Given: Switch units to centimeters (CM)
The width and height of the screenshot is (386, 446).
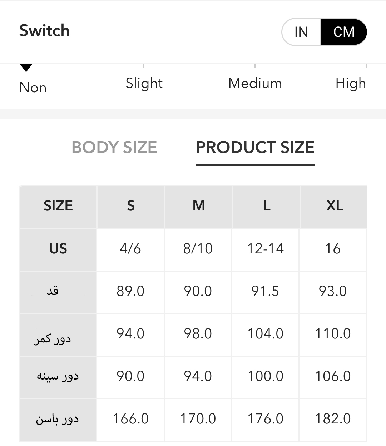Looking at the screenshot, I should 344,32.
